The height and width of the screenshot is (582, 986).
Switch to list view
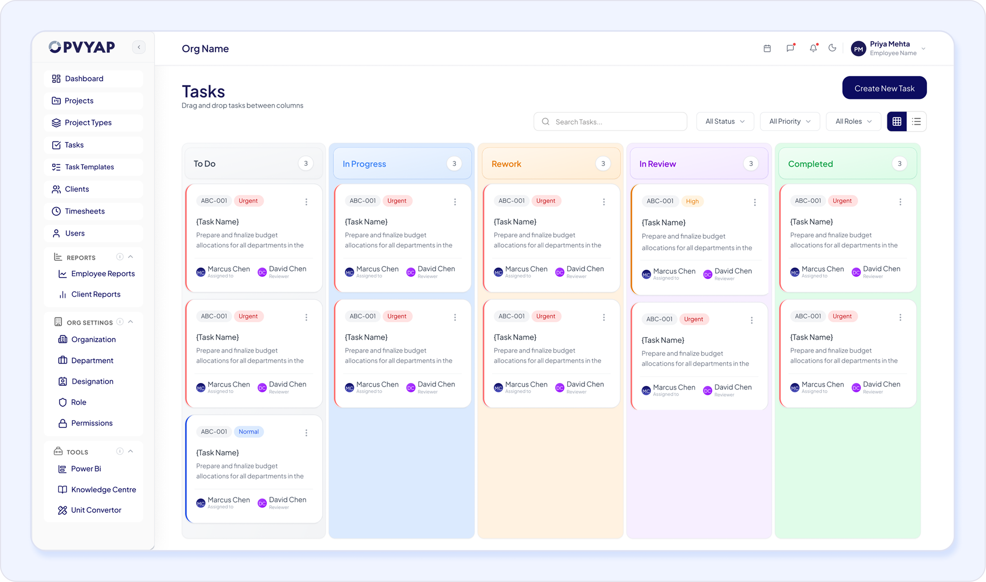point(916,122)
